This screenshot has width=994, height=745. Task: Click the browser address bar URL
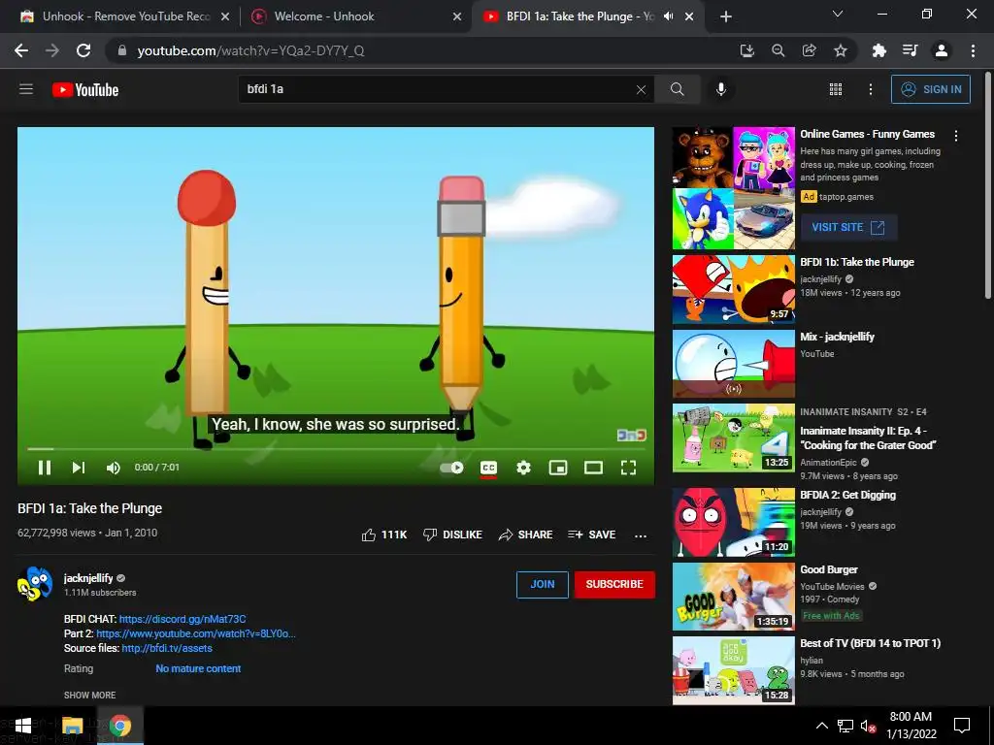point(251,50)
